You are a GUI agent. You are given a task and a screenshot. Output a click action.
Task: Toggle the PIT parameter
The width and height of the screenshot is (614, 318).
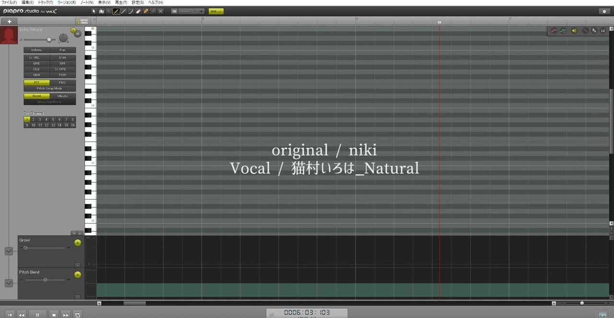tap(36, 82)
